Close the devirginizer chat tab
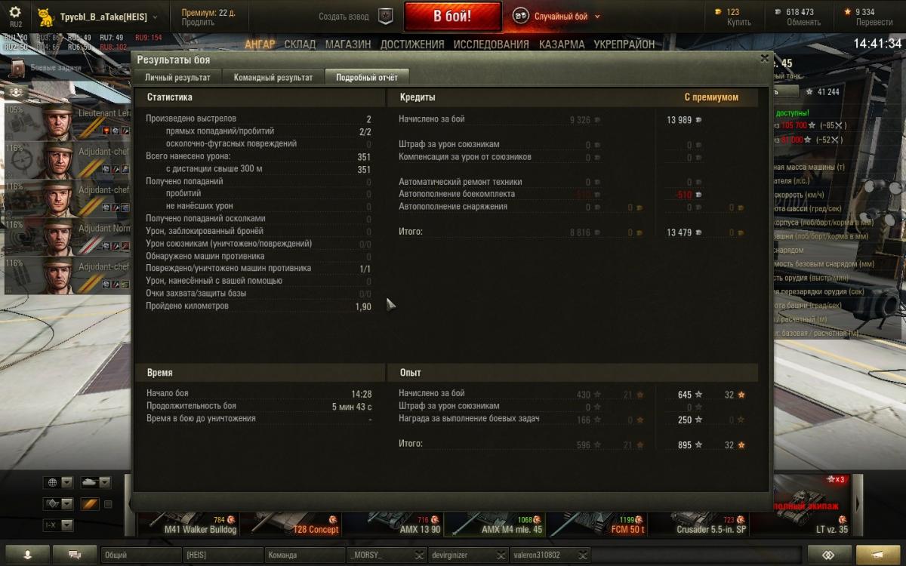906x566 pixels. [x=501, y=555]
